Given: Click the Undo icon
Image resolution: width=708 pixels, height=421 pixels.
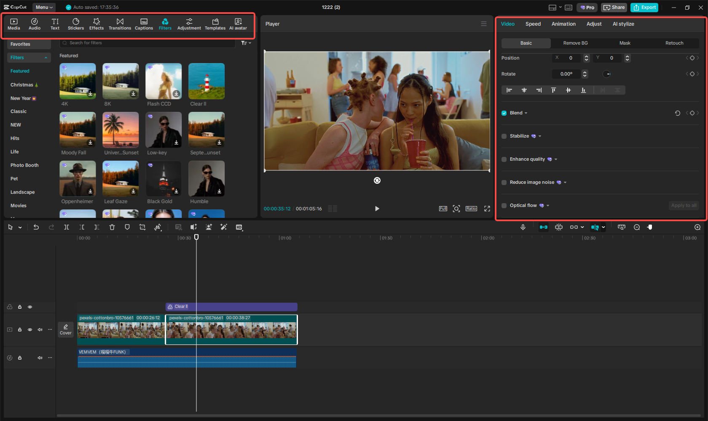Looking at the screenshot, I should 36,227.
